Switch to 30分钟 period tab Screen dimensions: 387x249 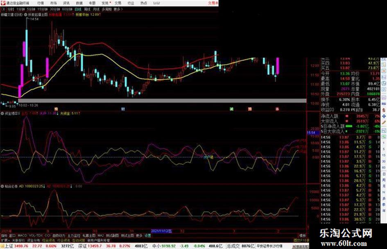click(55, 9)
